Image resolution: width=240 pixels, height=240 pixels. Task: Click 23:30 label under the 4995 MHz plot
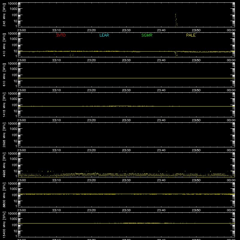[x=126, y=180]
